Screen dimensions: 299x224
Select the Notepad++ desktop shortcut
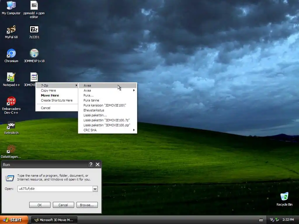(11, 80)
